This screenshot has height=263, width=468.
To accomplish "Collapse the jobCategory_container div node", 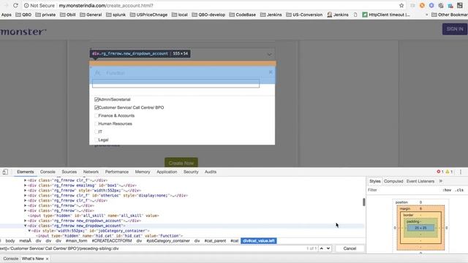I will point(29,231).
